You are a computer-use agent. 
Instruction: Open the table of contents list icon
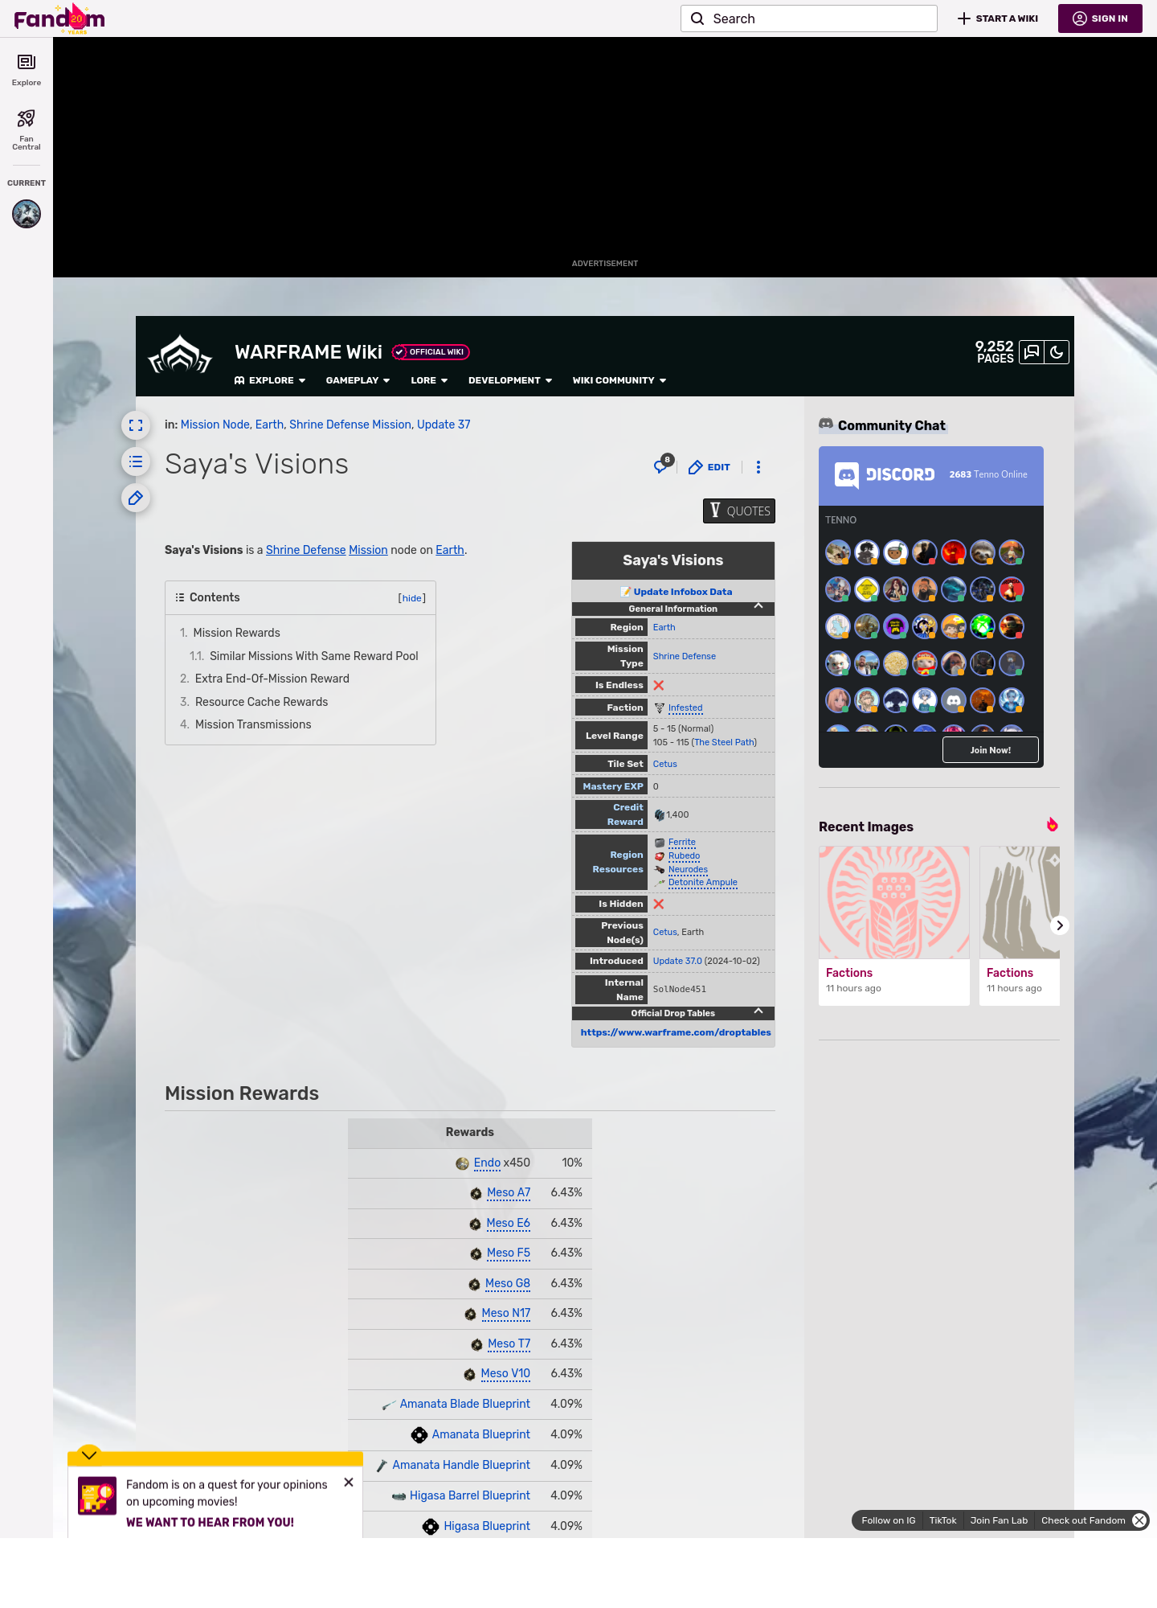pos(136,461)
